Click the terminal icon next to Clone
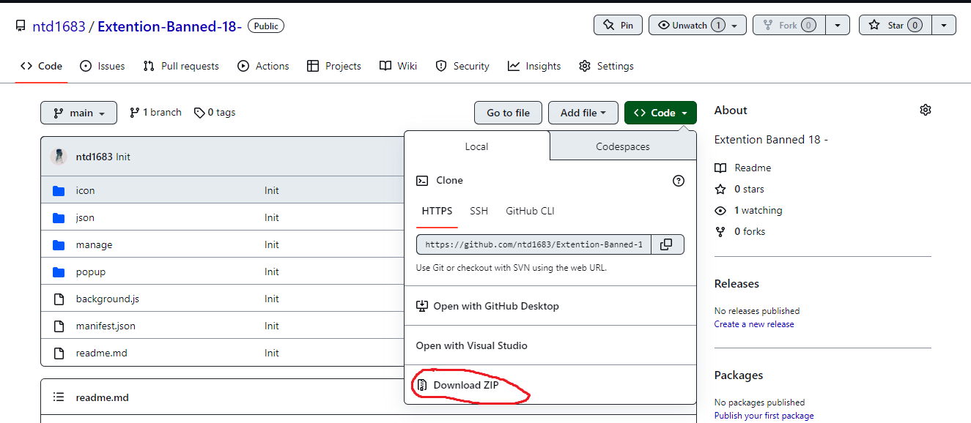Screen dimensions: 971x423 coord(422,180)
